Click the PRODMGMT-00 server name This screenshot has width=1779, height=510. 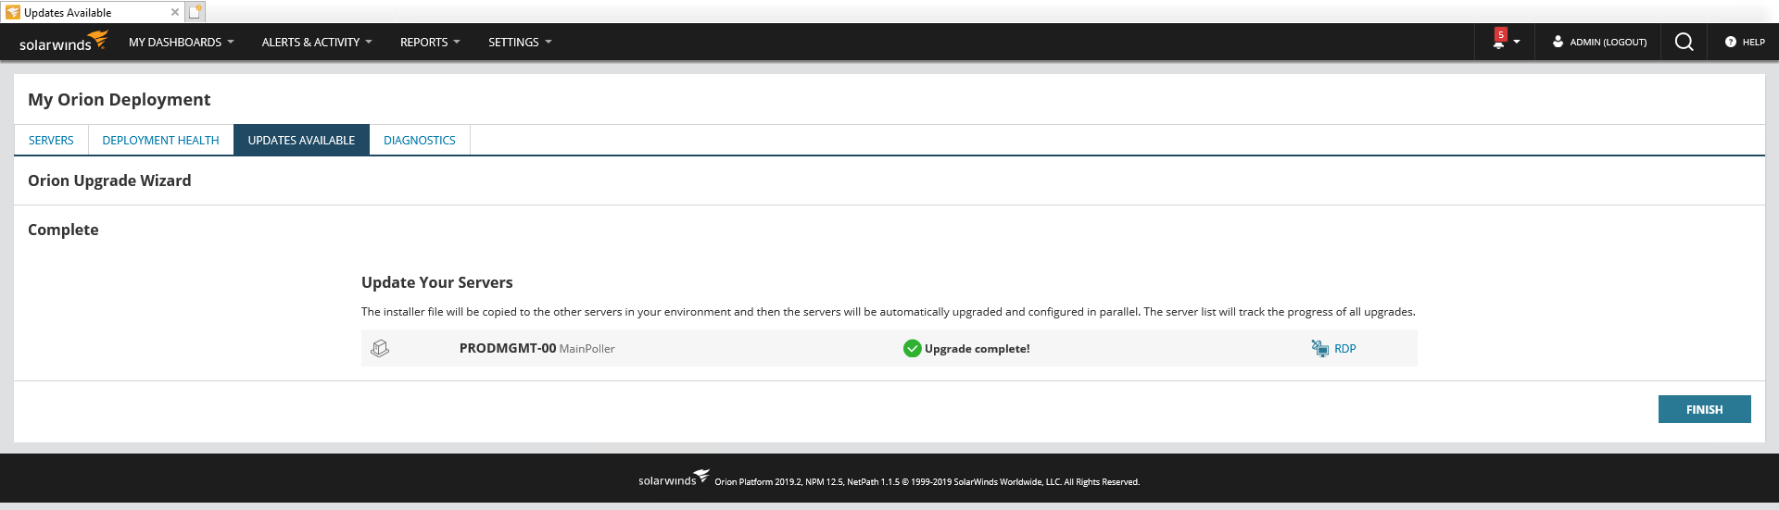pos(508,348)
